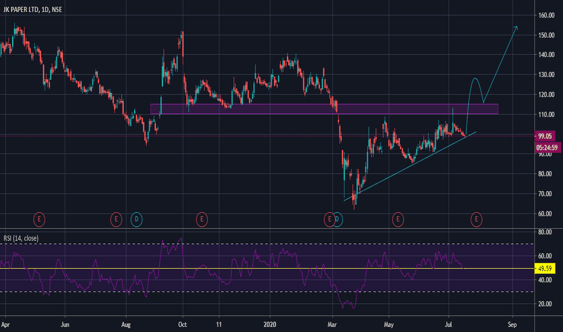Select the purple resistance zone rectangle

pyautogui.click(x=324, y=109)
